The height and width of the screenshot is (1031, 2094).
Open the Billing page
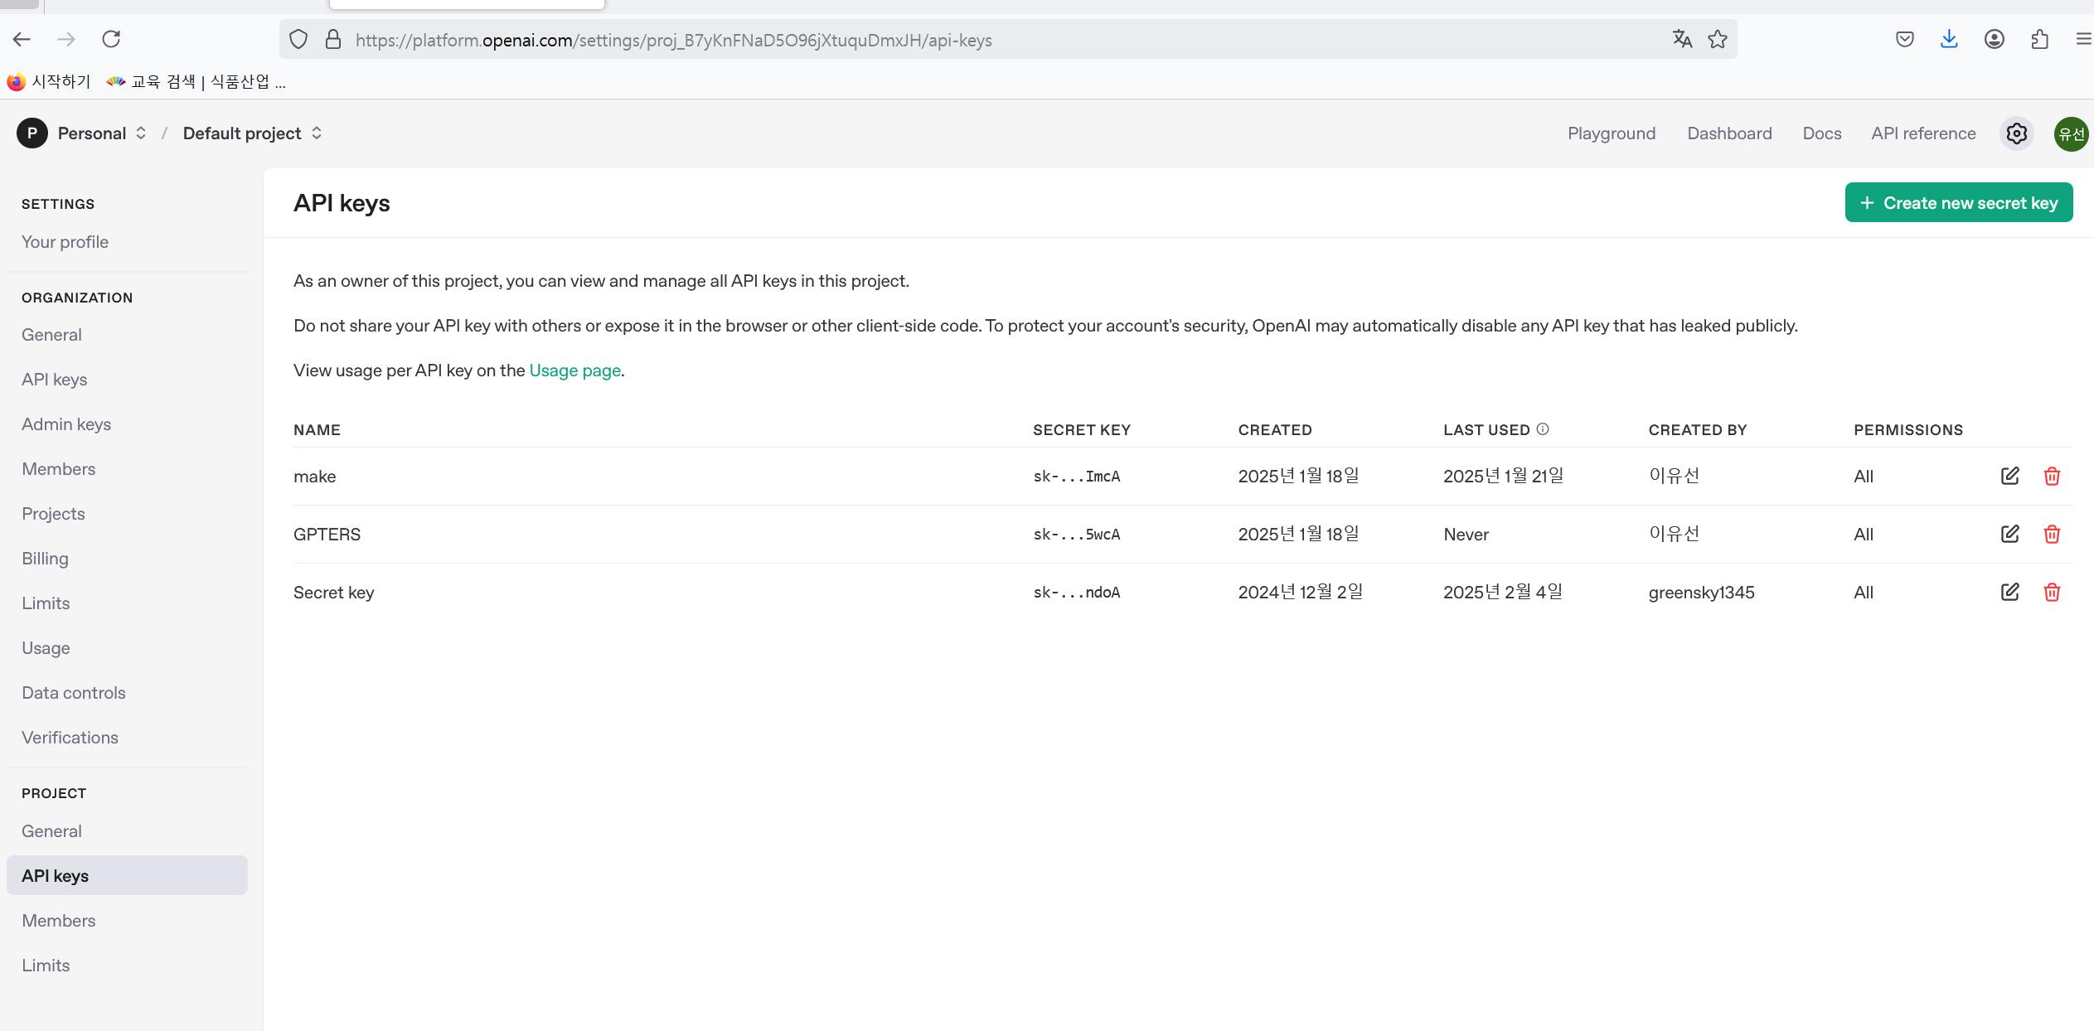pos(127,559)
